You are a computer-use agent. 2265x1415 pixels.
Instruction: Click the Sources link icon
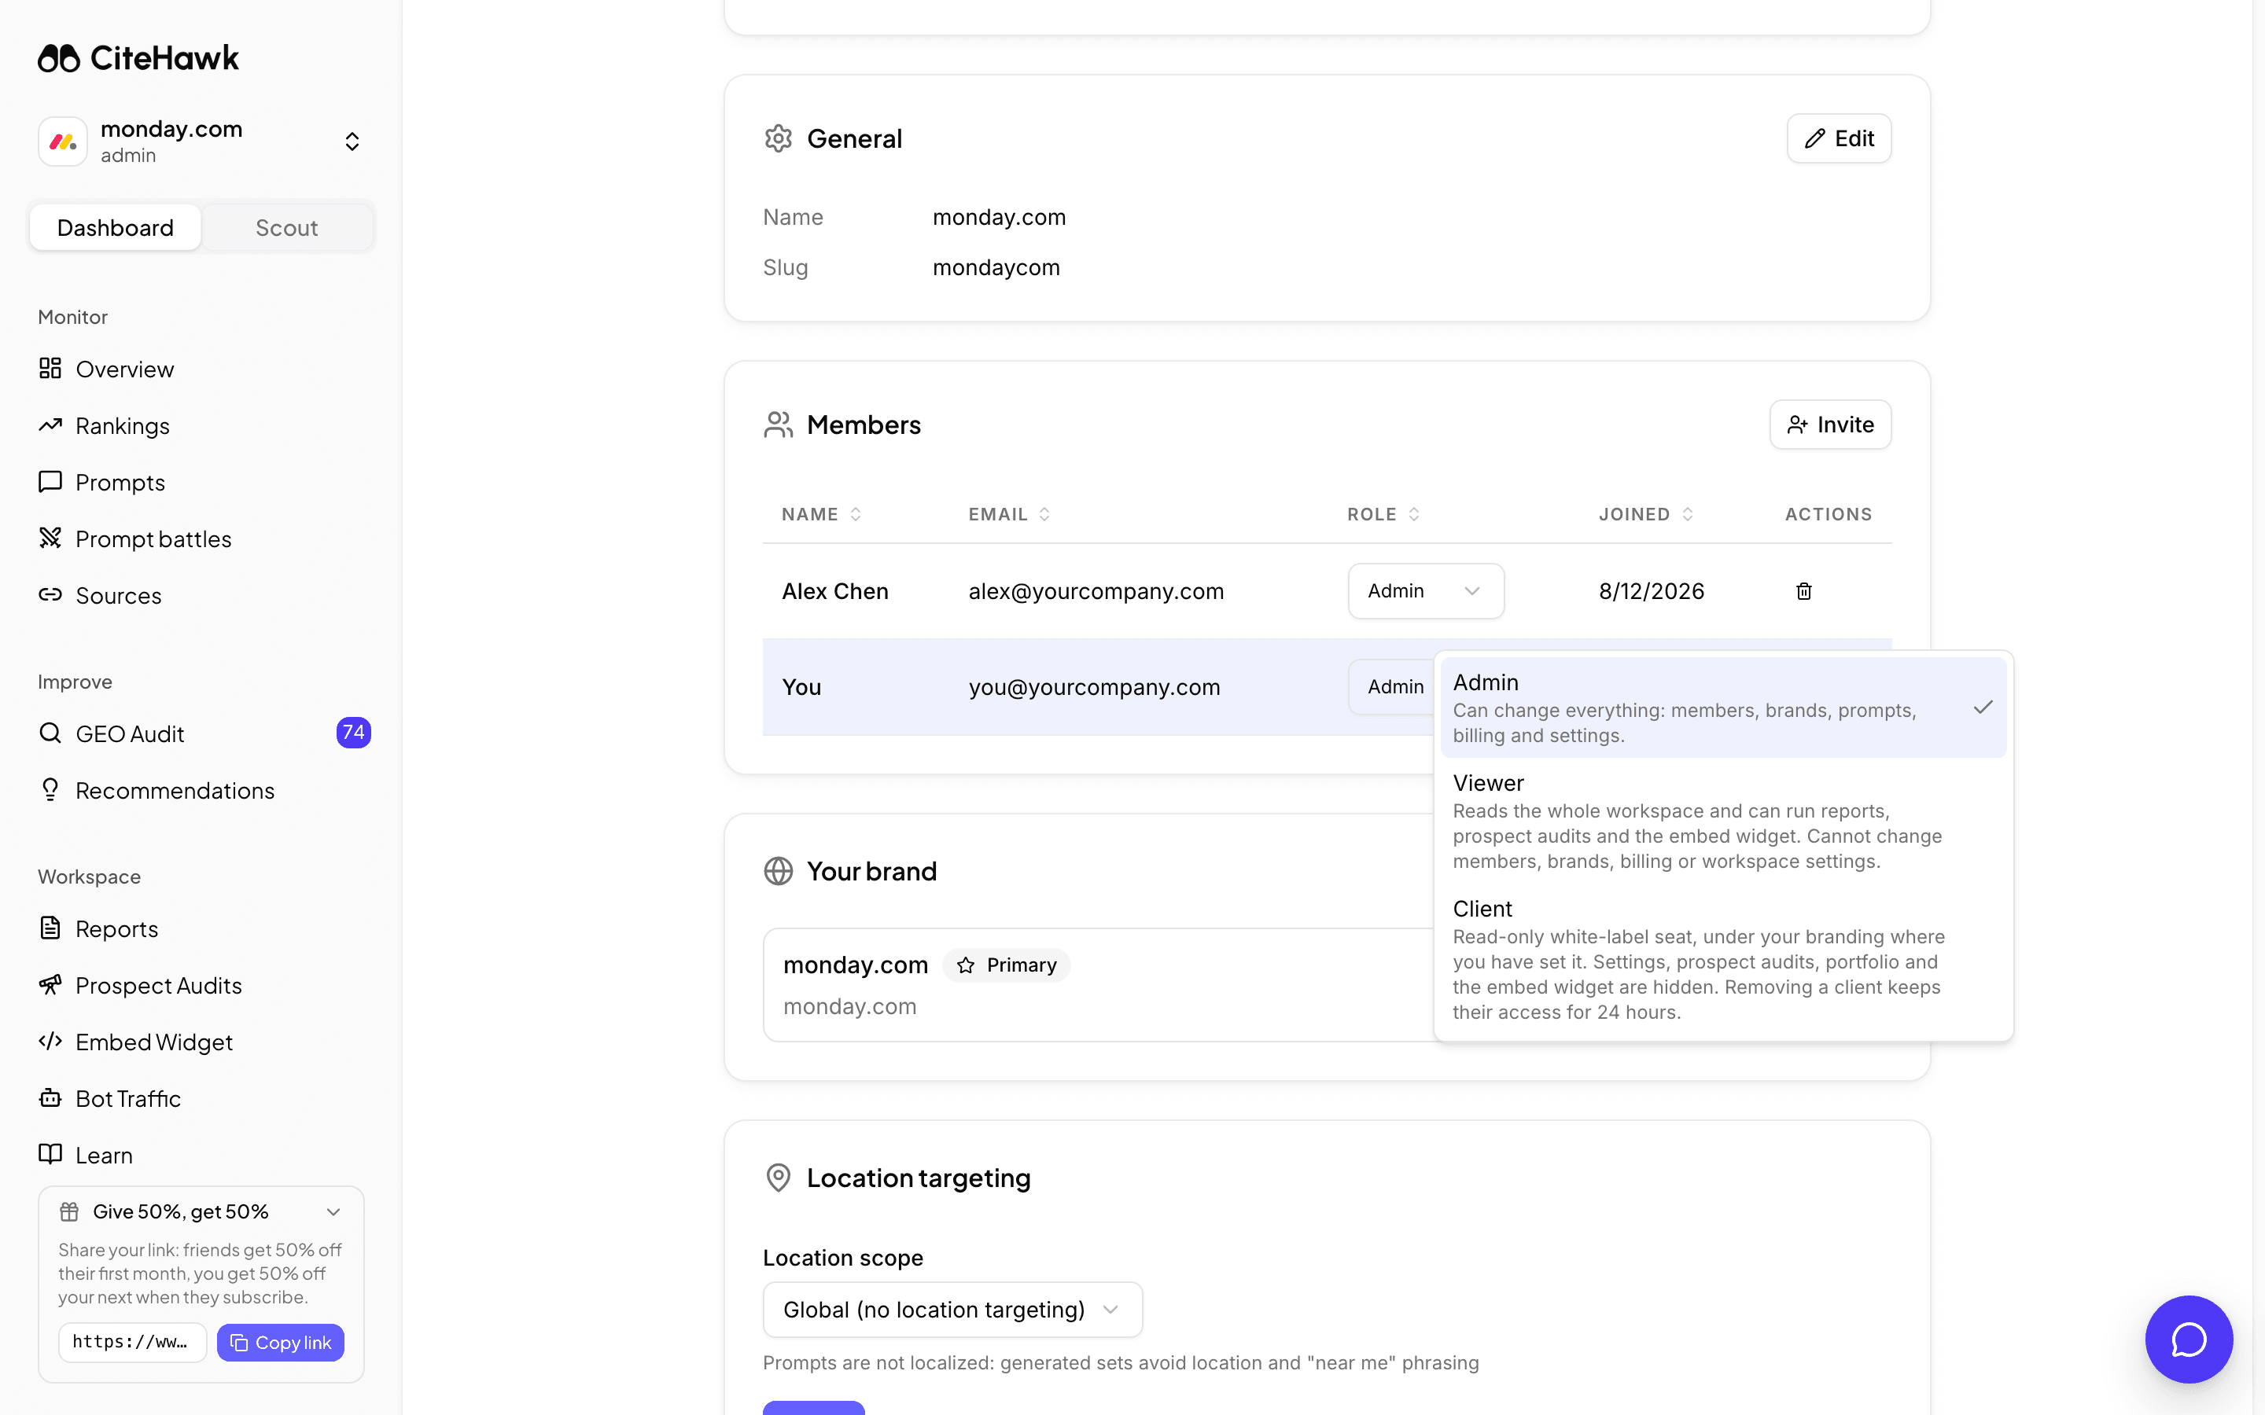click(50, 594)
